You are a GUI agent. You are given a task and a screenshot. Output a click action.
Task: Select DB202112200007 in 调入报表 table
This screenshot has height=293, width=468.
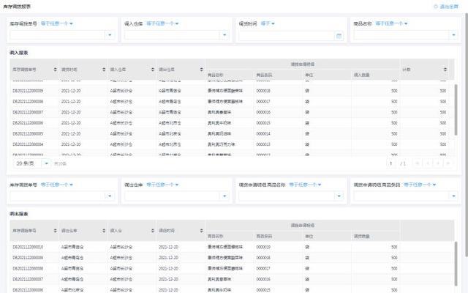coord(28,112)
